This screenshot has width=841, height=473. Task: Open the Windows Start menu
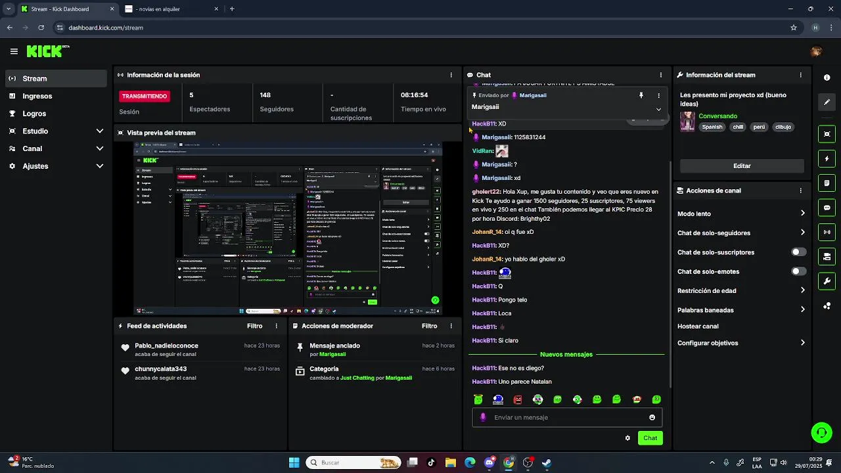point(294,462)
